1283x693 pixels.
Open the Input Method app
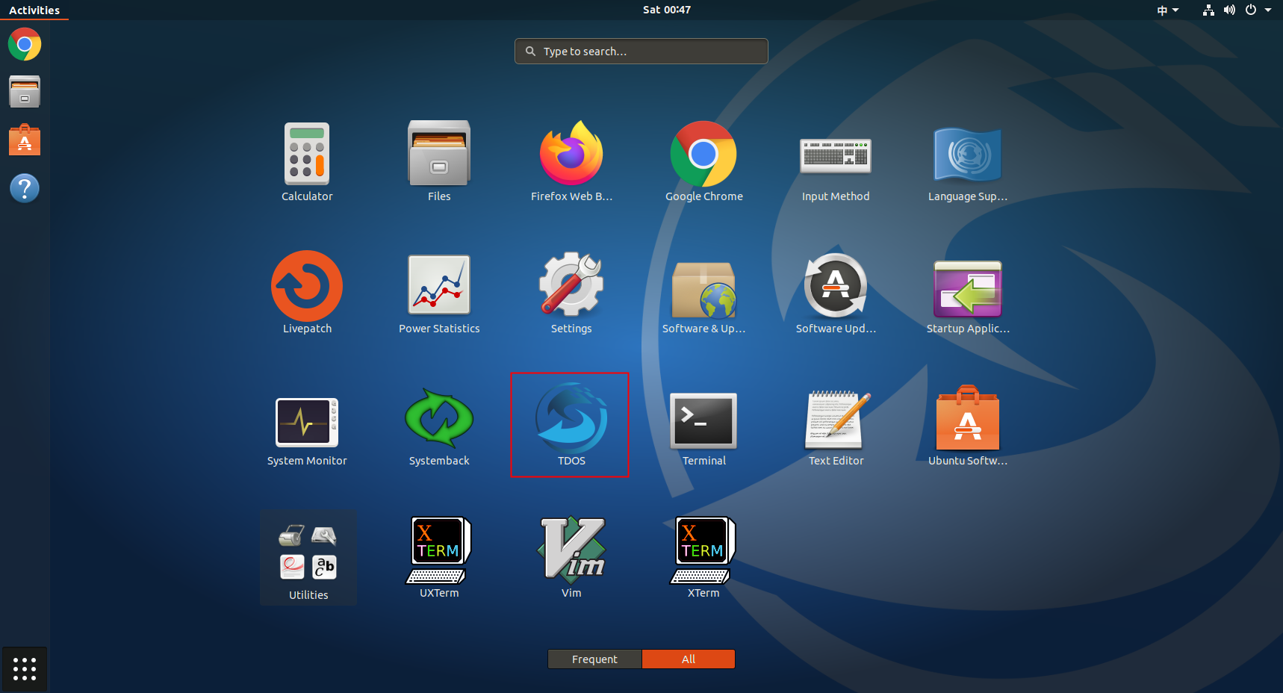(836, 162)
